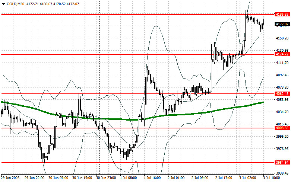Screen dimensions: 291x182
Task: Select the current price label 4172.07
Action: (x=282, y=24)
